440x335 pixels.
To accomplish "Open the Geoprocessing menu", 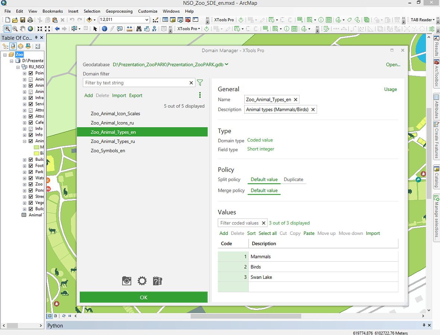I will (x=119, y=11).
